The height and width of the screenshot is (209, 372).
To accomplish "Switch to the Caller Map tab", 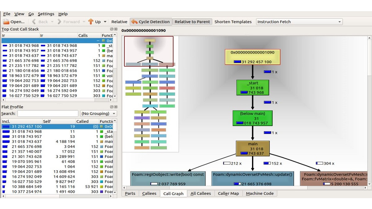I will pos(228,194).
